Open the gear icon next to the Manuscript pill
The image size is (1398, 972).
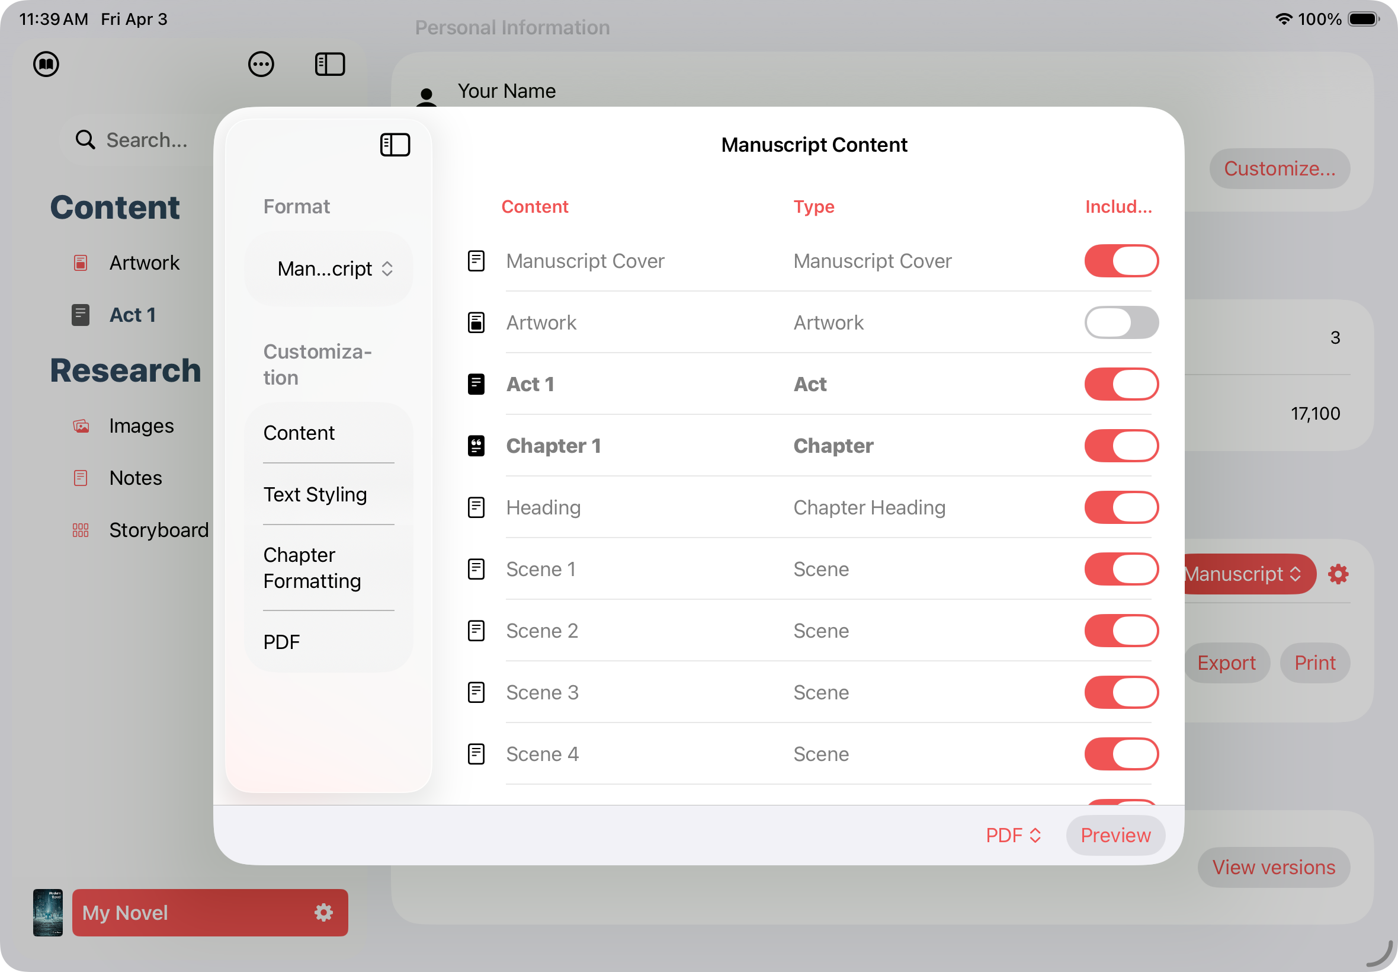tap(1338, 573)
